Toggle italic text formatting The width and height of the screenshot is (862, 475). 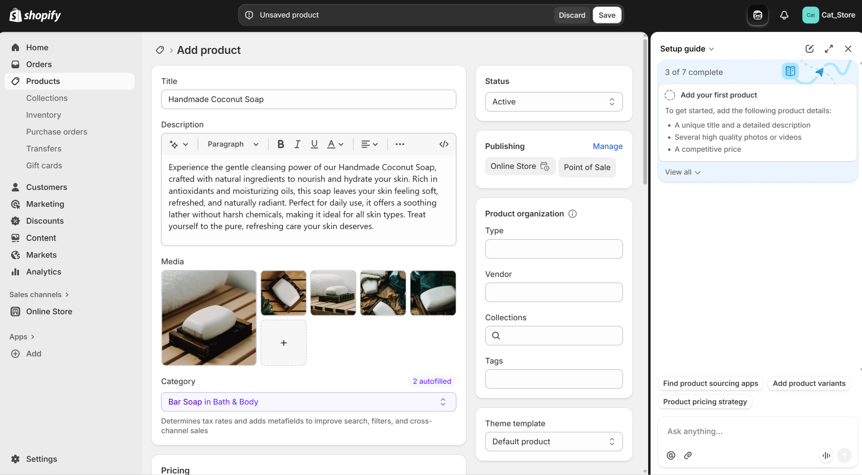pyautogui.click(x=297, y=144)
